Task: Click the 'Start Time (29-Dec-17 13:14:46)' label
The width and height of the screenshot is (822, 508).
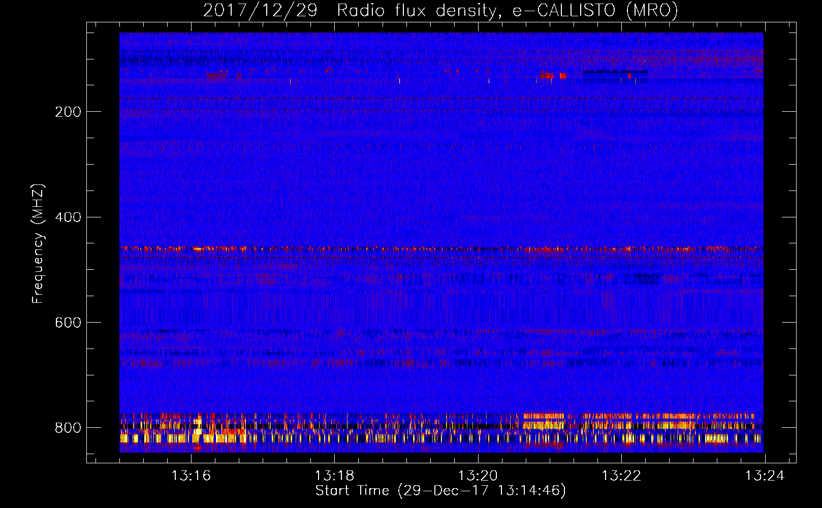Action: (440, 491)
